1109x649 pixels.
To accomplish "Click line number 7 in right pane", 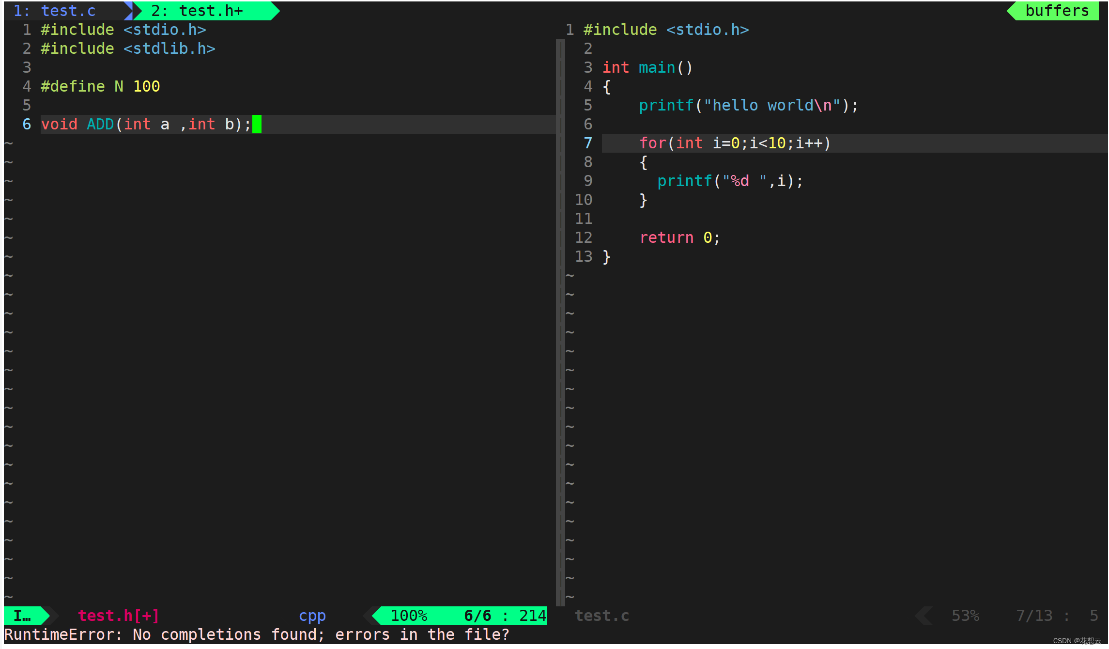I will tap(587, 143).
